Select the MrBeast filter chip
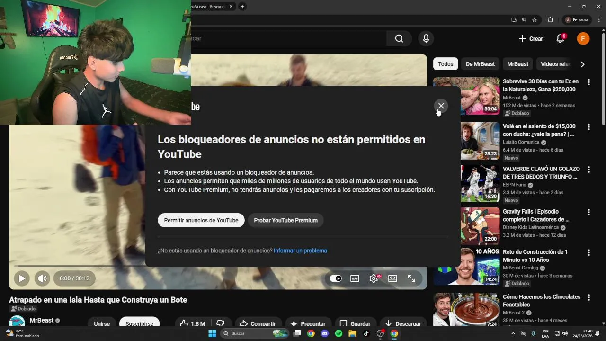Image resolution: width=606 pixels, height=341 pixels. point(517,64)
